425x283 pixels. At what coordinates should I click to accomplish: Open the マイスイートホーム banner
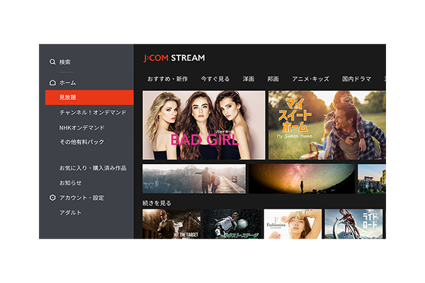tap(327, 125)
